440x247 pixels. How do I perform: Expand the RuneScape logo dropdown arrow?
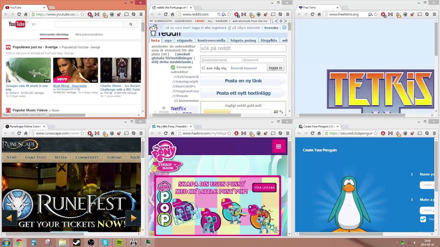[x=42, y=145]
